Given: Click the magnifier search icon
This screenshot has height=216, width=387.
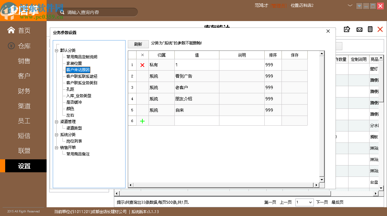Looking at the screenshot, I should coord(61,12).
